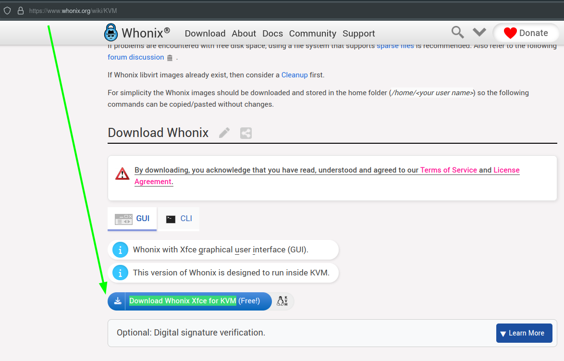Open the About menu
Image resolution: width=564 pixels, height=361 pixels.
click(x=244, y=34)
